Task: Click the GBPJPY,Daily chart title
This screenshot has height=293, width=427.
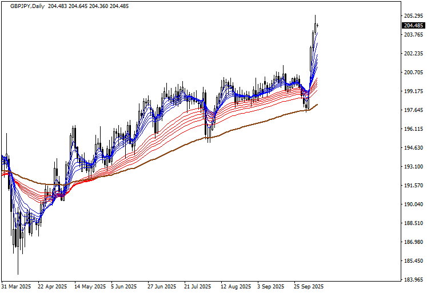Action: (x=23, y=5)
